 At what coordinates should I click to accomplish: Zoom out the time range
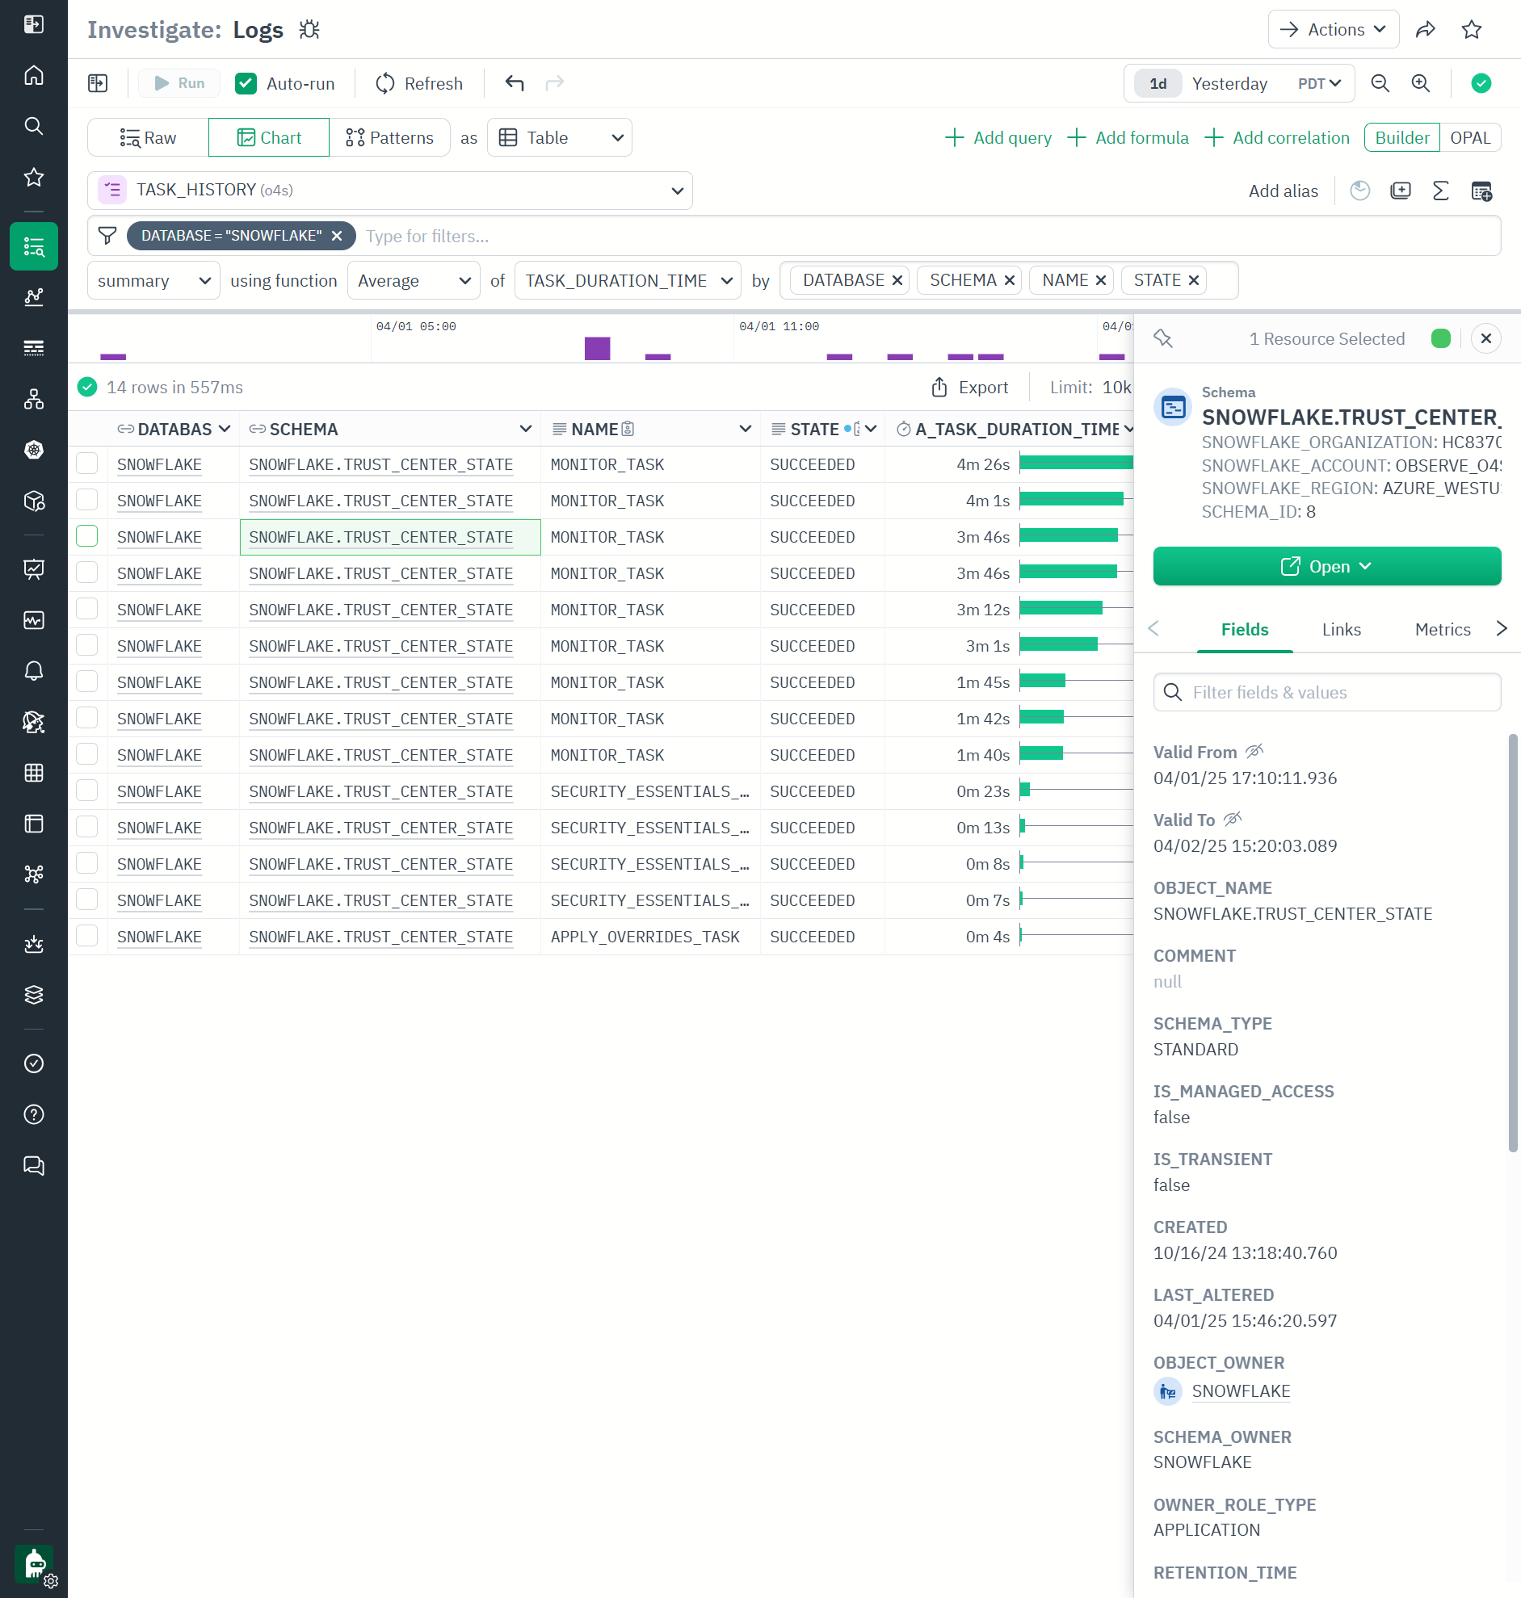point(1380,83)
